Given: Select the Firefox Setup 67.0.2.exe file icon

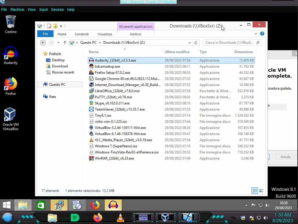Looking at the screenshot, I should point(91,72).
